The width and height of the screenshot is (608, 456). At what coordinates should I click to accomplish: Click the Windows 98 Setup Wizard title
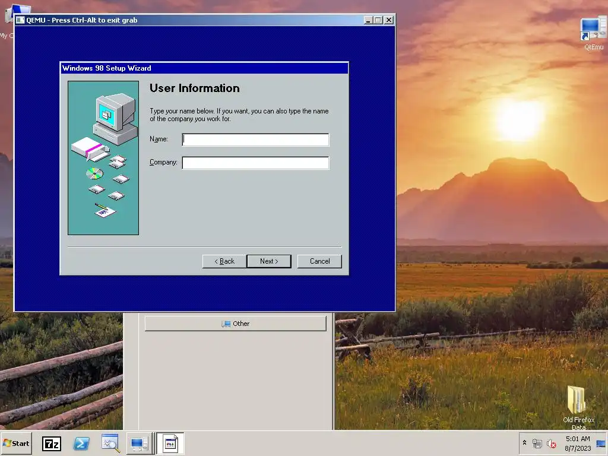pyautogui.click(x=107, y=68)
